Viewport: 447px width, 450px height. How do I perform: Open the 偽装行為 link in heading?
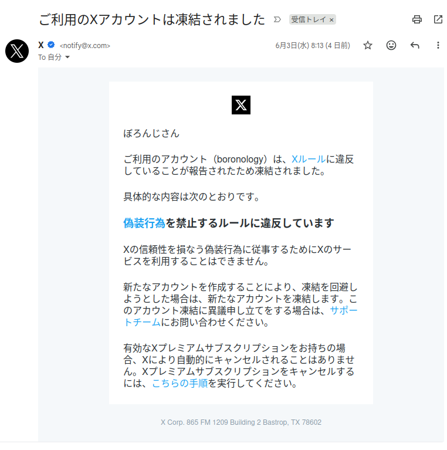click(x=144, y=223)
